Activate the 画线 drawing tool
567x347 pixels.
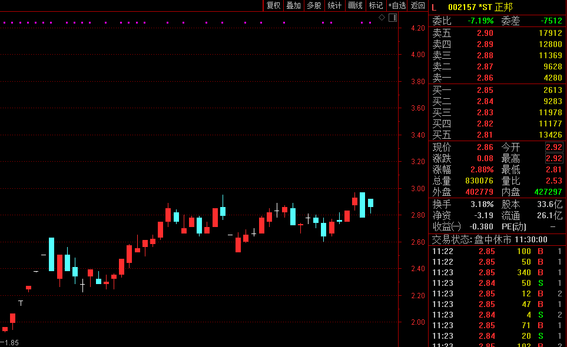click(355, 6)
